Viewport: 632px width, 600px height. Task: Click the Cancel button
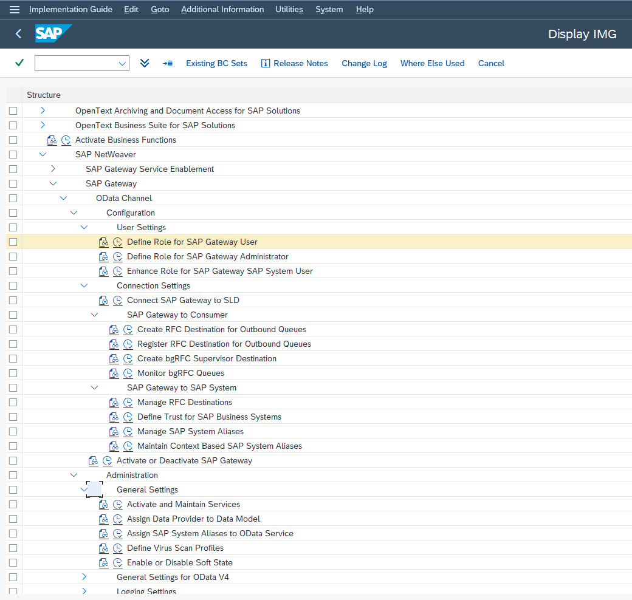pos(491,63)
